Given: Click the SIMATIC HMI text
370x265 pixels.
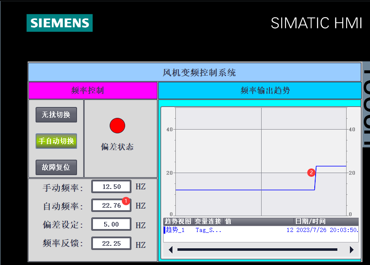Looking at the screenshot, I should point(316,23).
